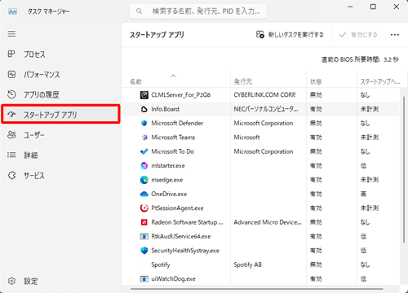Click the sort arrow above 名前

(173, 76)
